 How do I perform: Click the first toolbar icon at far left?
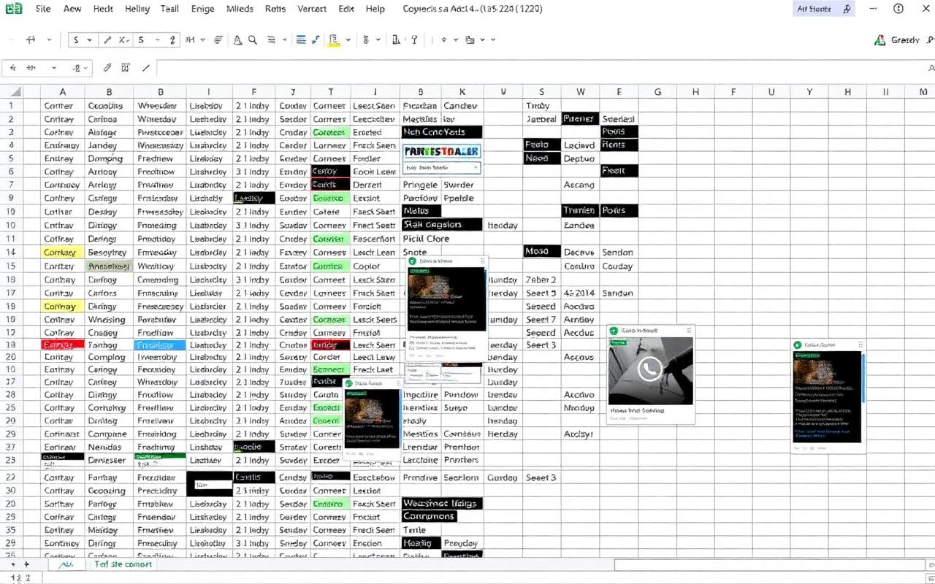pyautogui.click(x=31, y=39)
